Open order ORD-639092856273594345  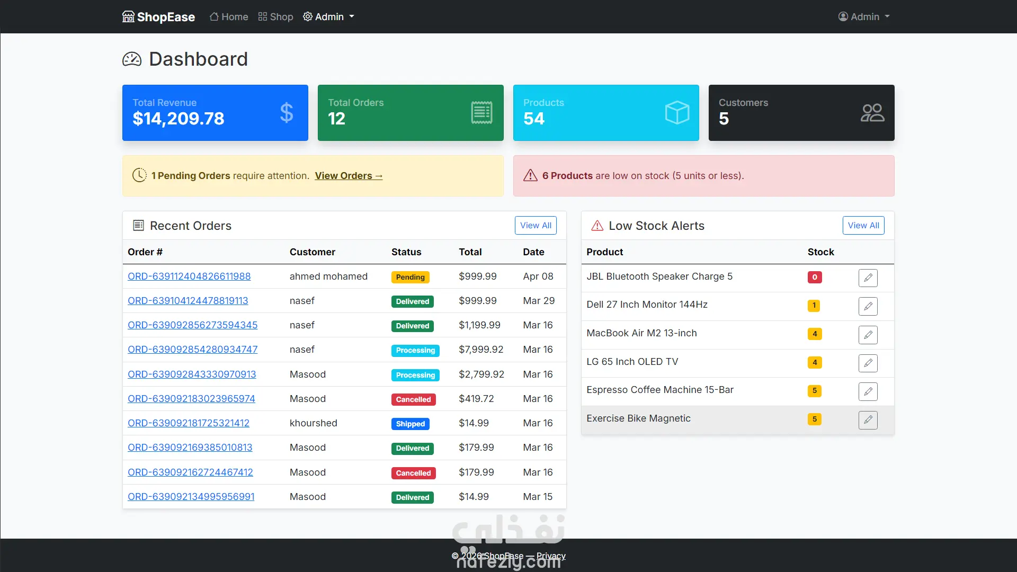[x=192, y=325]
